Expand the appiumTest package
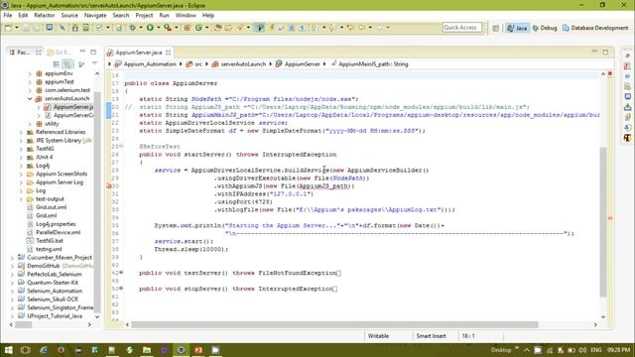The width and height of the screenshot is (635, 357). 30,81
